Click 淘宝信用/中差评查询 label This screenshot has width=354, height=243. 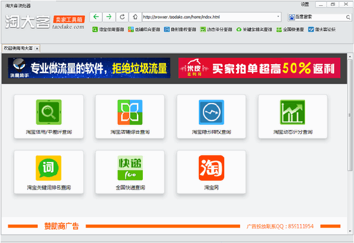[49, 132]
